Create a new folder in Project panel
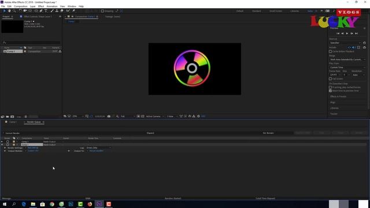 [8, 117]
